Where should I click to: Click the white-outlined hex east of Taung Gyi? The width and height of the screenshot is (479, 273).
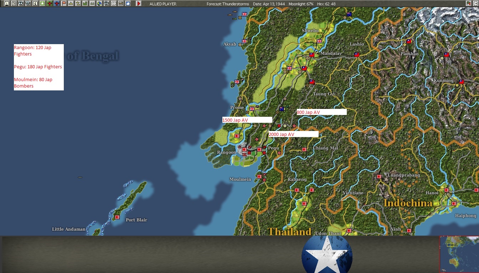point(357,82)
